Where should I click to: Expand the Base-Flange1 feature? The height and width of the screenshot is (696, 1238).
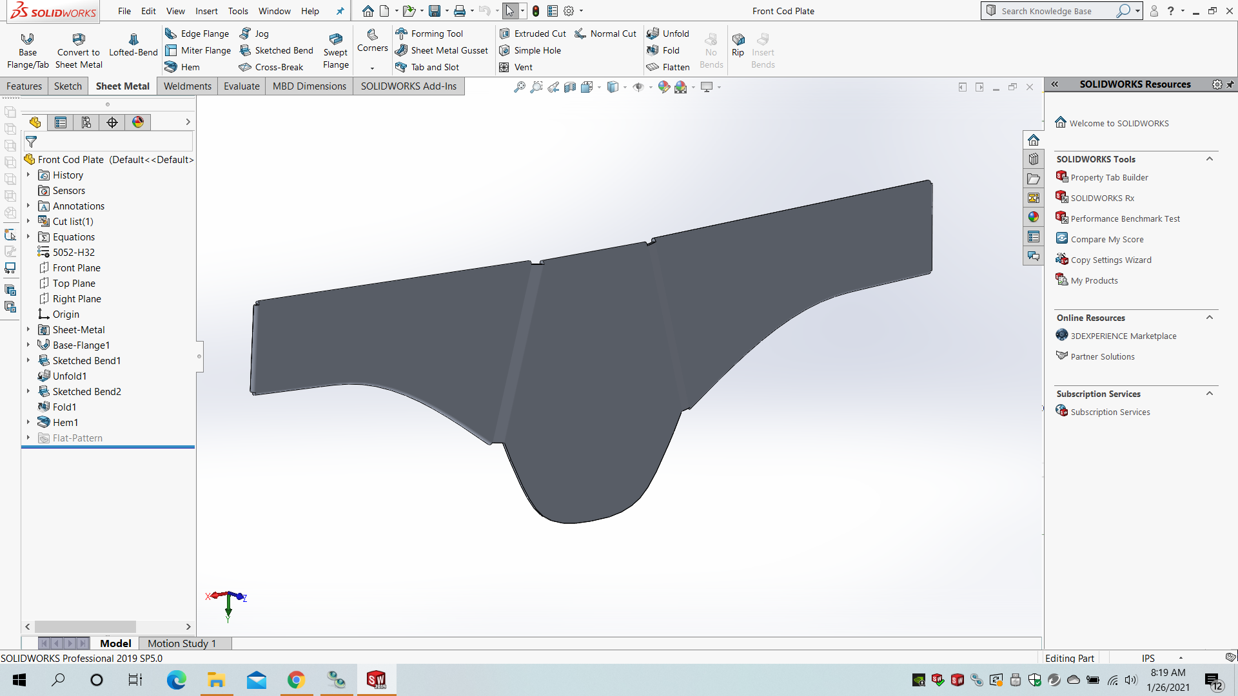coord(28,345)
